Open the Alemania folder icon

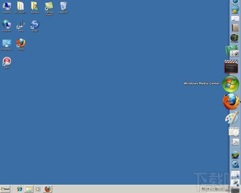click(x=35, y=8)
